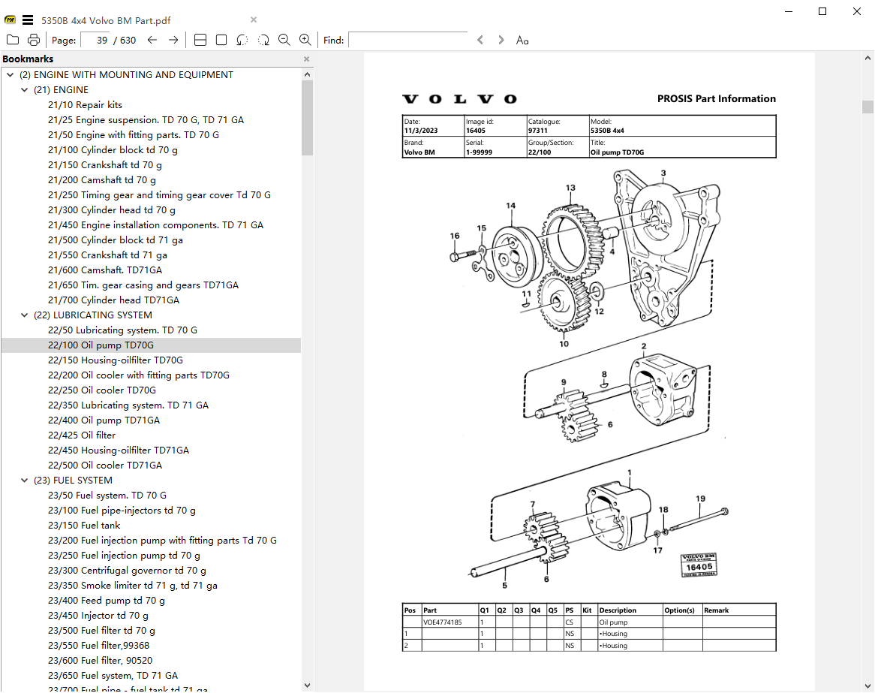Click document scrollbar up arrow
875x693 pixels.
coord(867,58)
